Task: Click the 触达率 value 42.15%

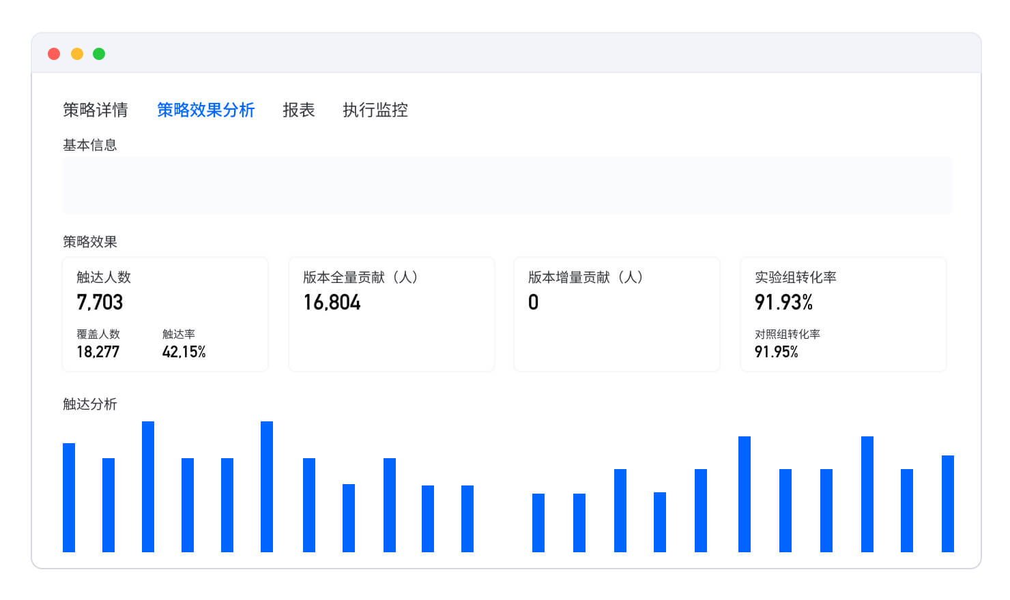Action: click(x=184, y=352)
